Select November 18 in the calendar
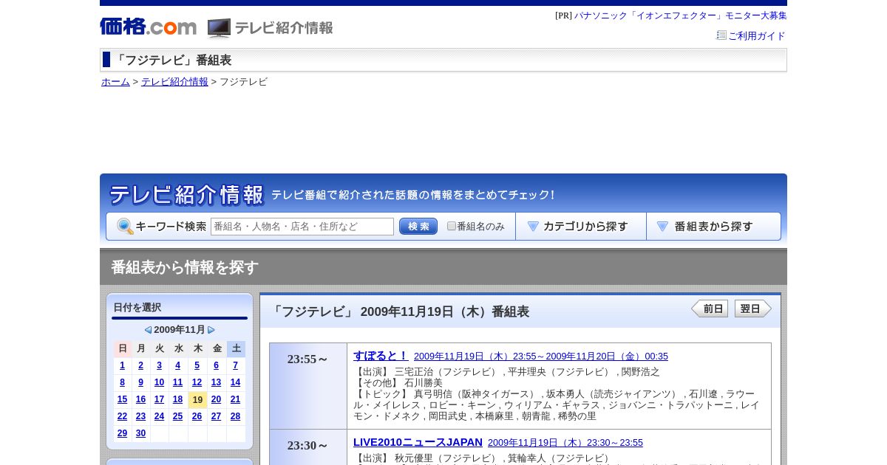Viewport: 887px width, 465px height. [x=177, y=399]
